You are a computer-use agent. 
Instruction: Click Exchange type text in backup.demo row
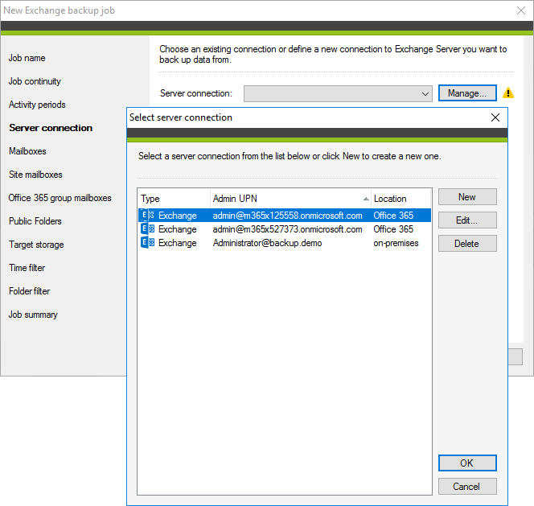(x=178, y=243)
